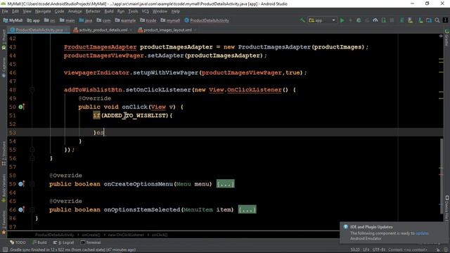
Task: Close the activity_product_details.xml tab
Action: (x=131, y=30)
